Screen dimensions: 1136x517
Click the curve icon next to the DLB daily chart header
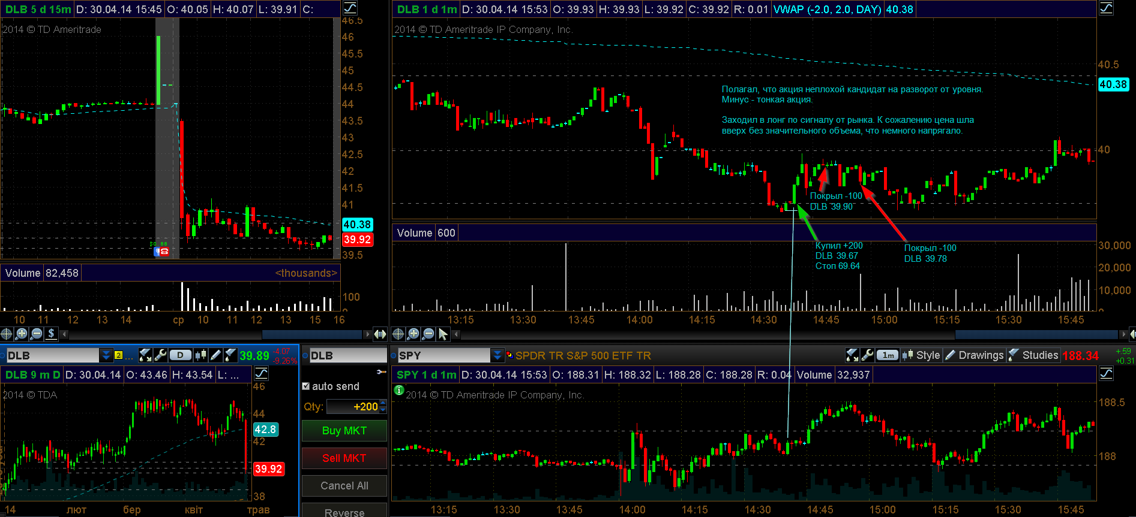coord(262,374)
